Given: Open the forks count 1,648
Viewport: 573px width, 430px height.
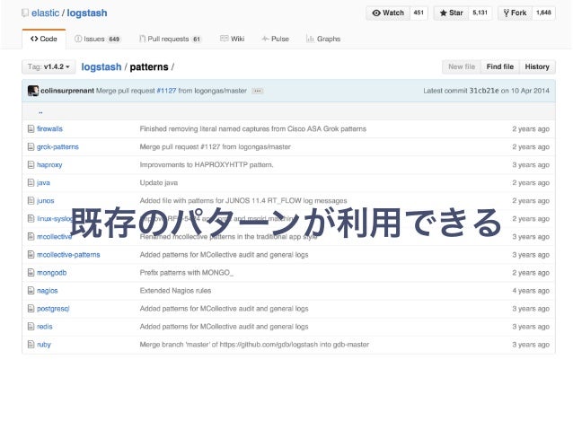Looking at the screenshot, I should (543, 13).
